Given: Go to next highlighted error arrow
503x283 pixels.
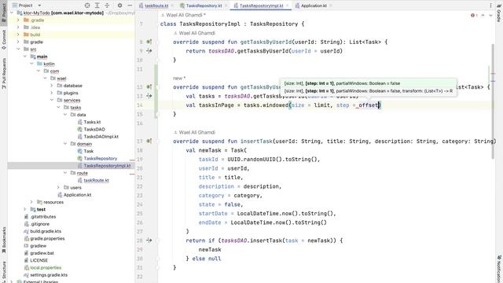Looking at the screenshot, I should click(x=490, y=15).
